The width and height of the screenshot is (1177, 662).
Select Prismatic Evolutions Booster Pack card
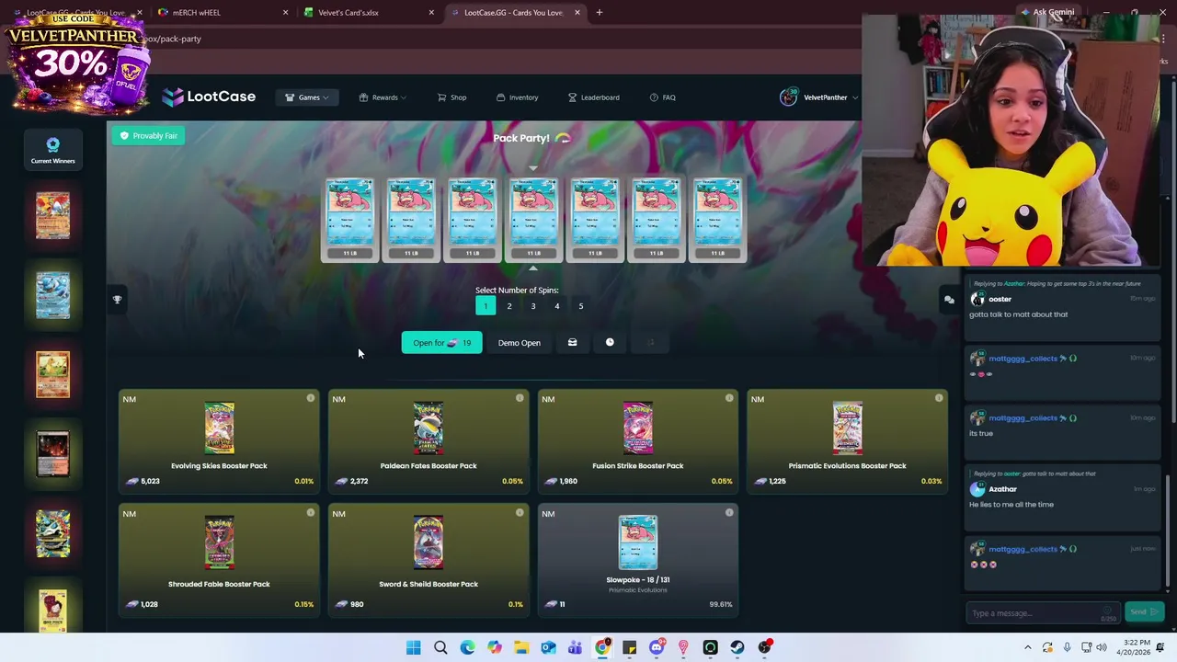pos(847,440)
